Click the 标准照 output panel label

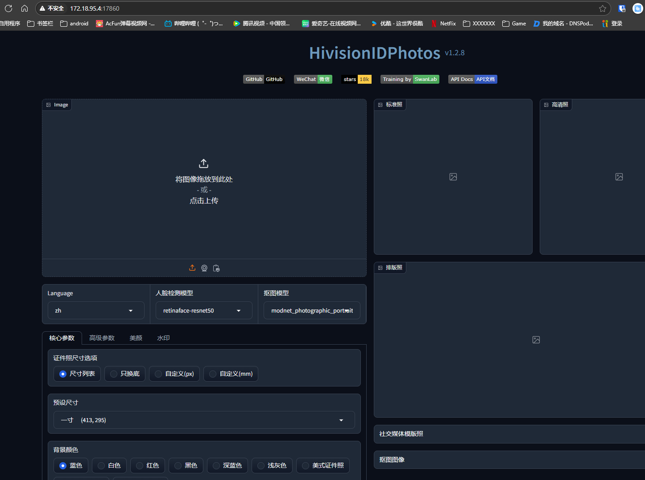tap(390, 105)
